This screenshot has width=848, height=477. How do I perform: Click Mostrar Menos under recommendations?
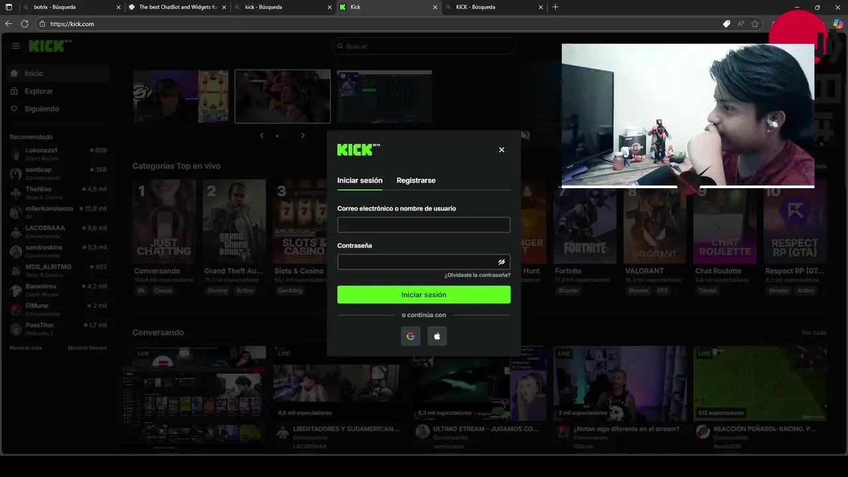pos(87,348)
